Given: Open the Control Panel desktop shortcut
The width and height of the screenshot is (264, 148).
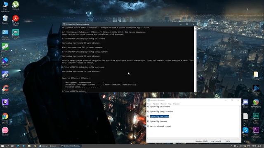Looking at the screenshot, I should 5,35.
